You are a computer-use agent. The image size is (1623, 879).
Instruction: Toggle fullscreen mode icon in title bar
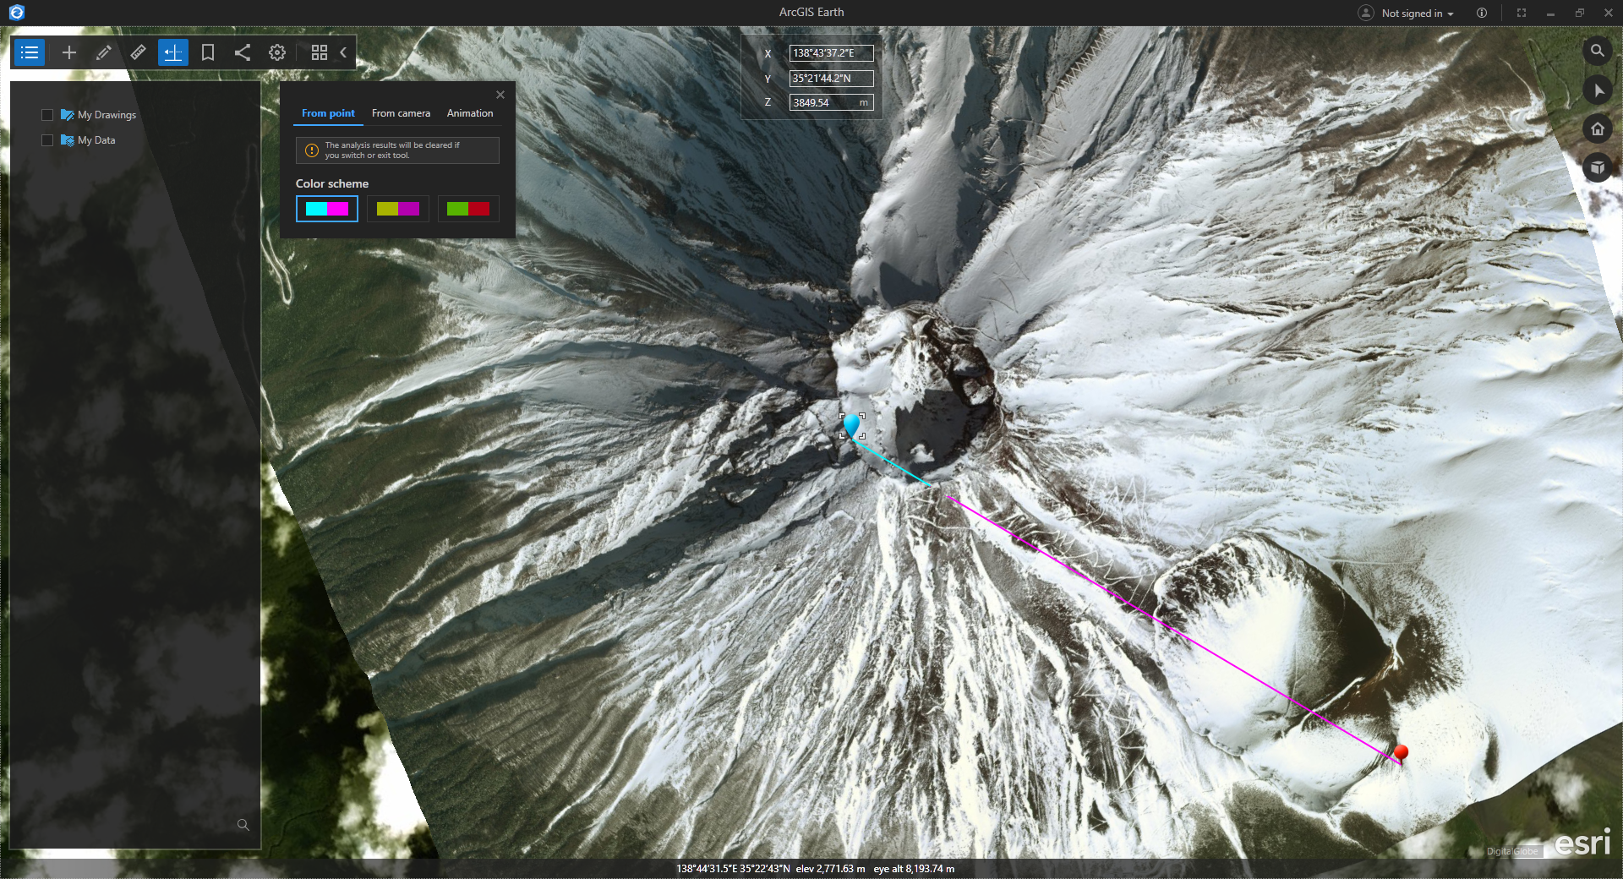point(1522,13)
